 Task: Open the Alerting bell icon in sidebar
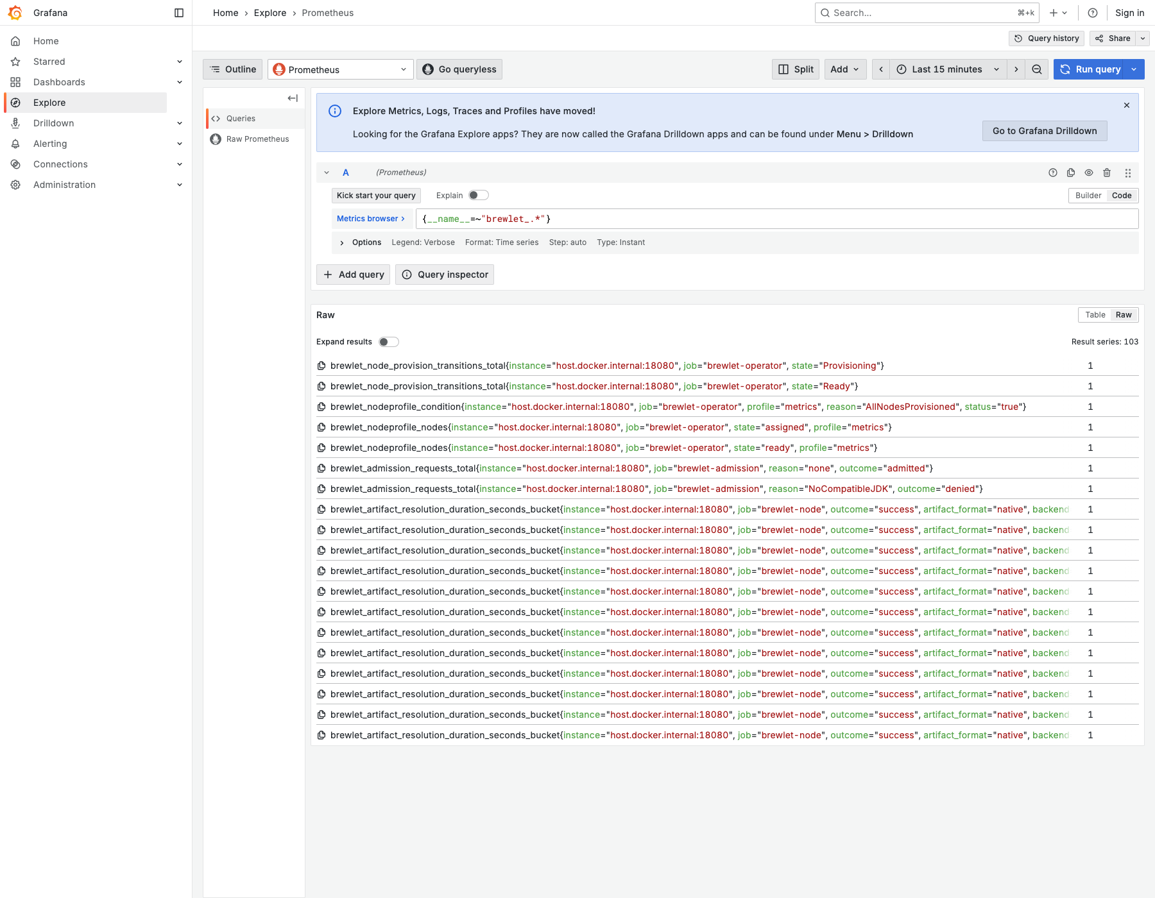pyautogui.click(x=15, y=144)
